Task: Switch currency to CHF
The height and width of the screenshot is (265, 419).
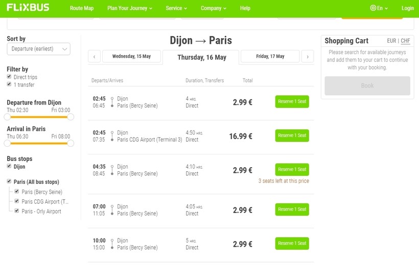Action: [405, 41]
